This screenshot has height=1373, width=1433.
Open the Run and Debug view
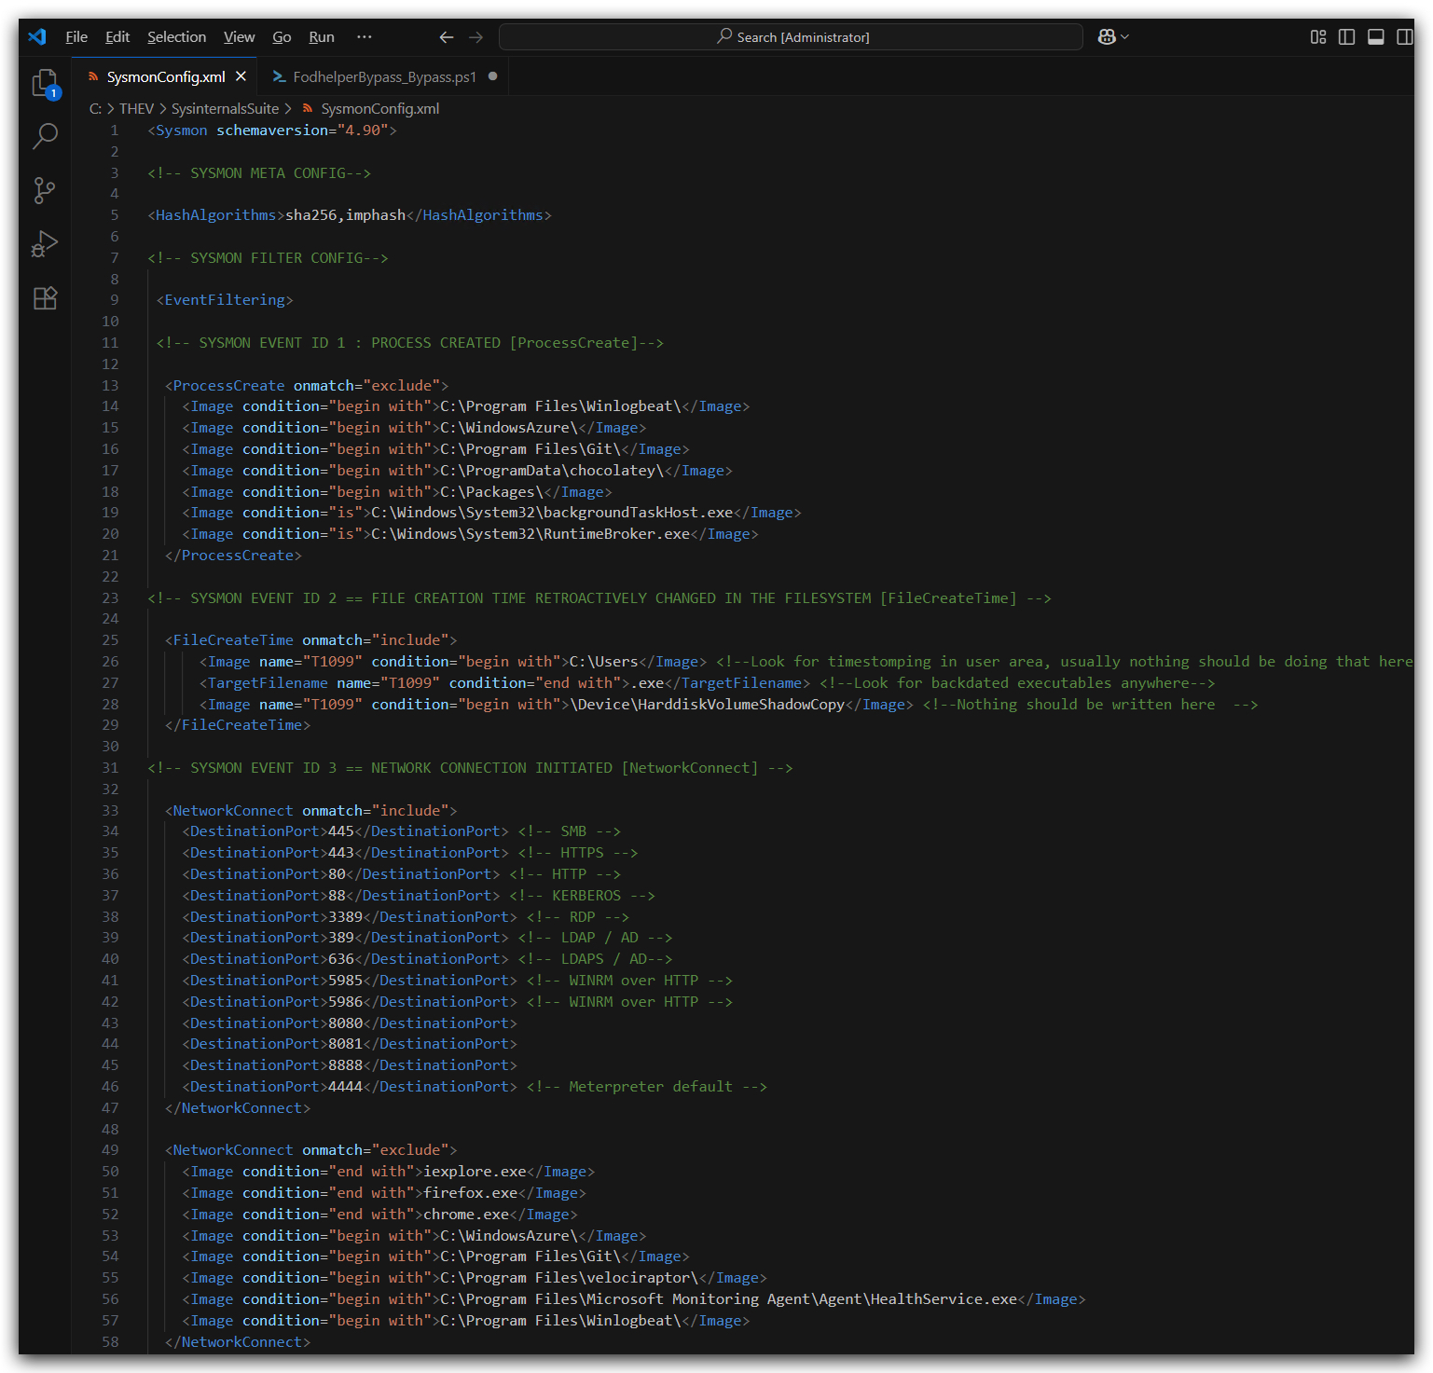[45, 244]
